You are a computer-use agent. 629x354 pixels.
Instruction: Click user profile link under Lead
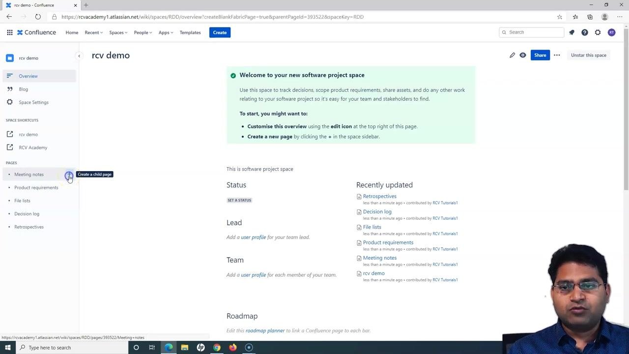tap(253, 237)
